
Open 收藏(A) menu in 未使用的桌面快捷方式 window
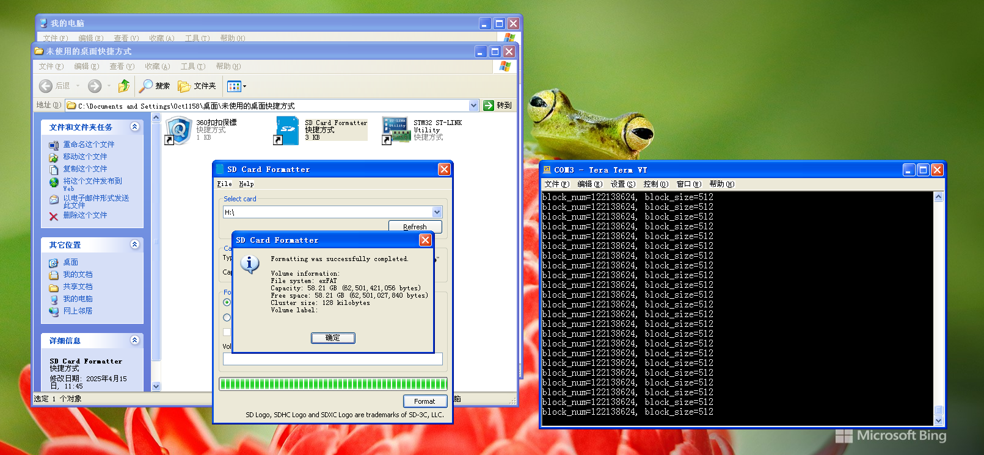click(157, 66)
